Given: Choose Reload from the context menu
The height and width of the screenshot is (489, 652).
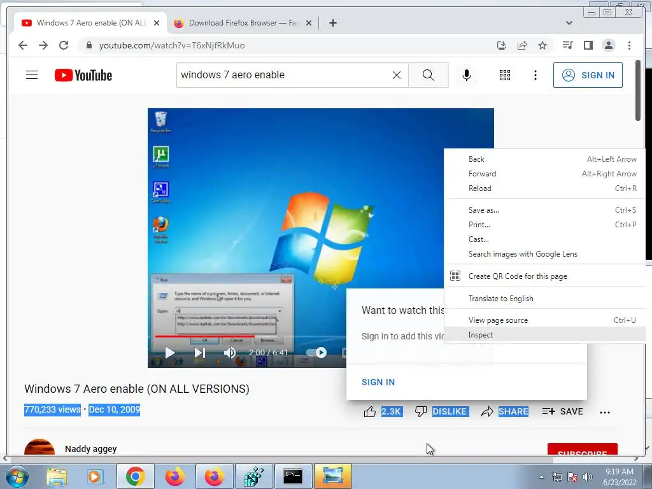Looking at the screenshot, I should click(x=545, y=188).
